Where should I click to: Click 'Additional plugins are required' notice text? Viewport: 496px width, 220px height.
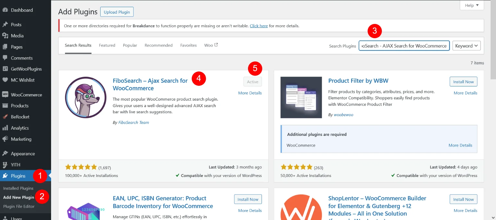(317, 134)
